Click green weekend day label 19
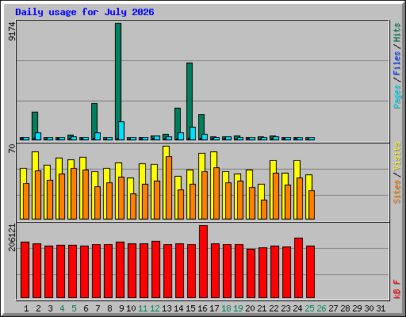This screenshot has width=406, height=317. click(x=239, y=308)
